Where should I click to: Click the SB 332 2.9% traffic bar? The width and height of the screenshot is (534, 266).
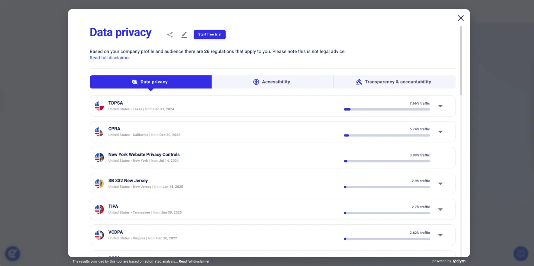coord(387,187)
